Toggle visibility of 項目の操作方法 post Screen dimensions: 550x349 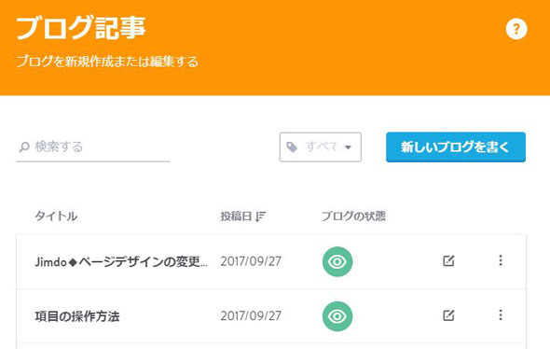pos(337,316)
